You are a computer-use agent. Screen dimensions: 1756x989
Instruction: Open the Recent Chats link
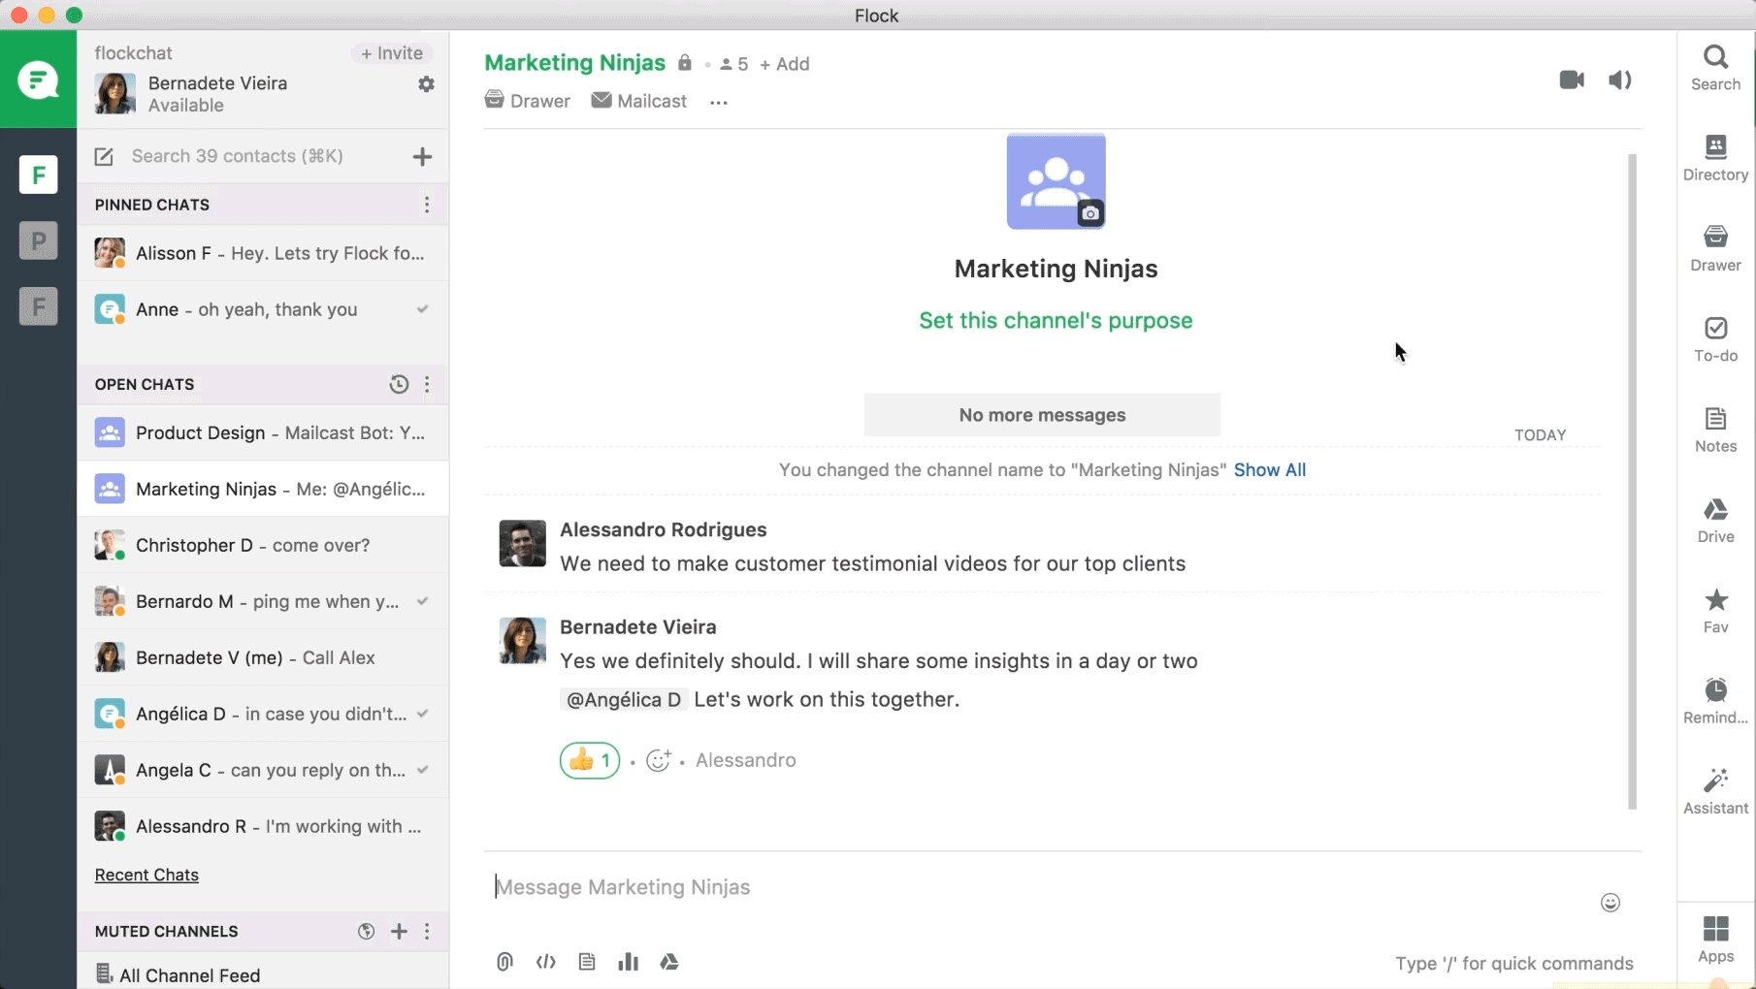[x=146, y=875]
